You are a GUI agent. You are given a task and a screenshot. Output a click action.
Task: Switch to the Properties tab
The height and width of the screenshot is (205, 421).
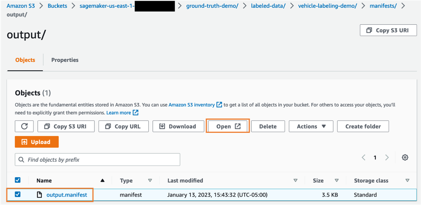tap(65, 60)
